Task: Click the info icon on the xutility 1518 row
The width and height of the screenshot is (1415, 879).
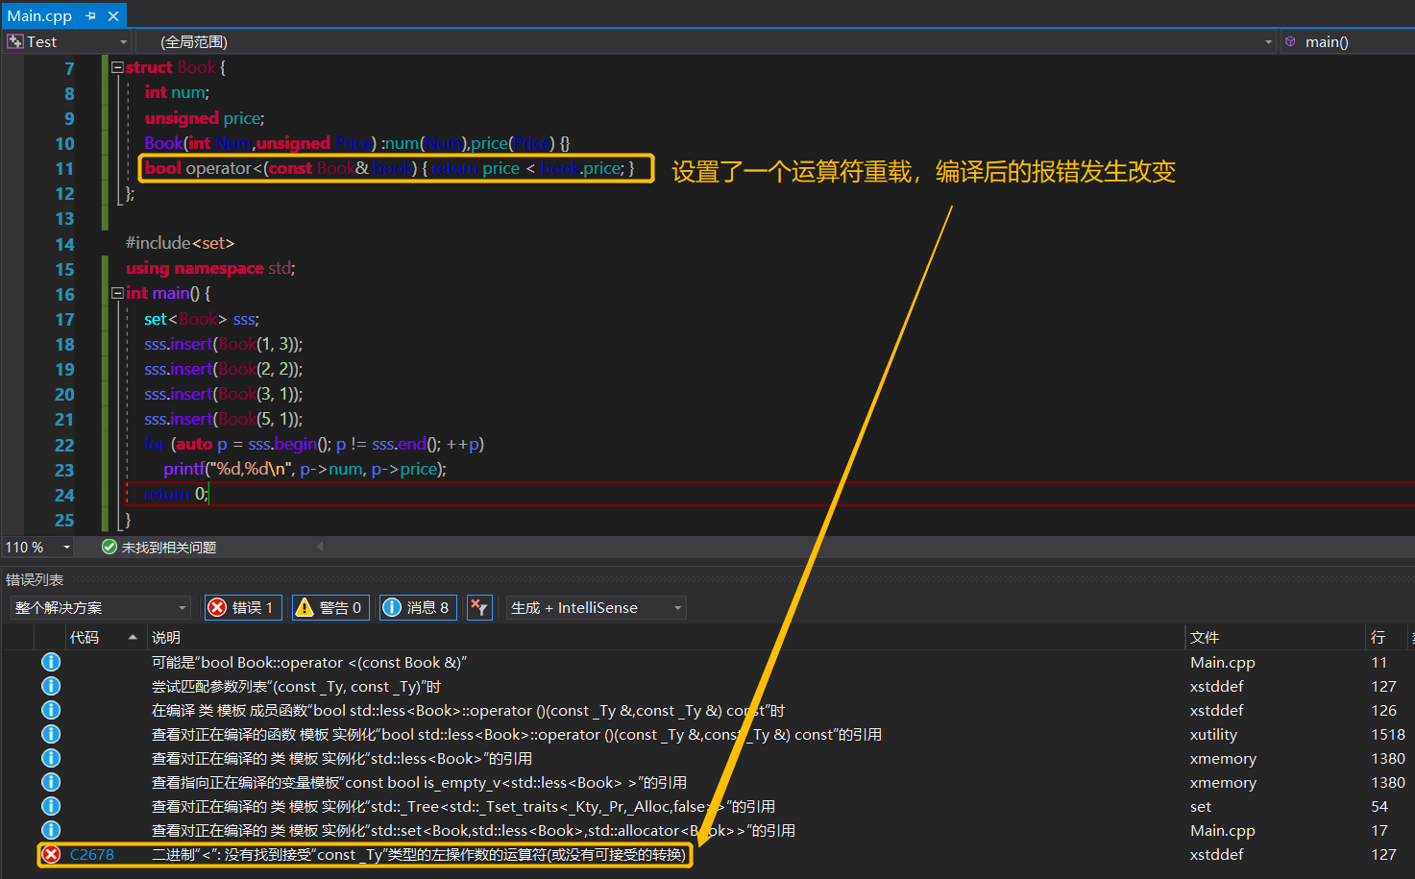Action: pyautogui.click(x=50, y=734)
